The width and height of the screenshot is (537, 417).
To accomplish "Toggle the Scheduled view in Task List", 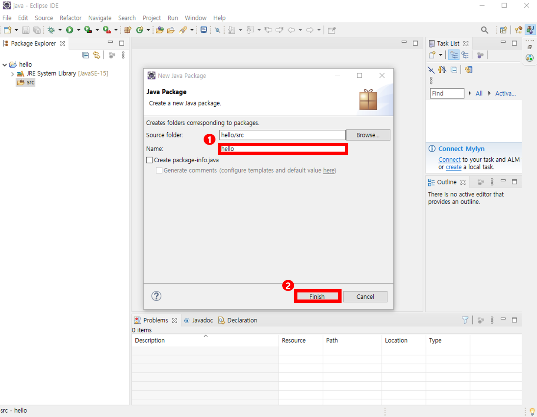I will [465, 55].
